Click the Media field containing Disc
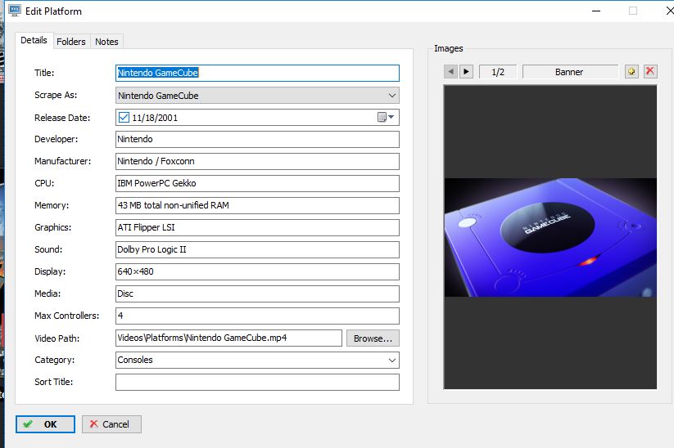Image resolution: width=674 pixels, height=448 pixels. tap(257, 294)
